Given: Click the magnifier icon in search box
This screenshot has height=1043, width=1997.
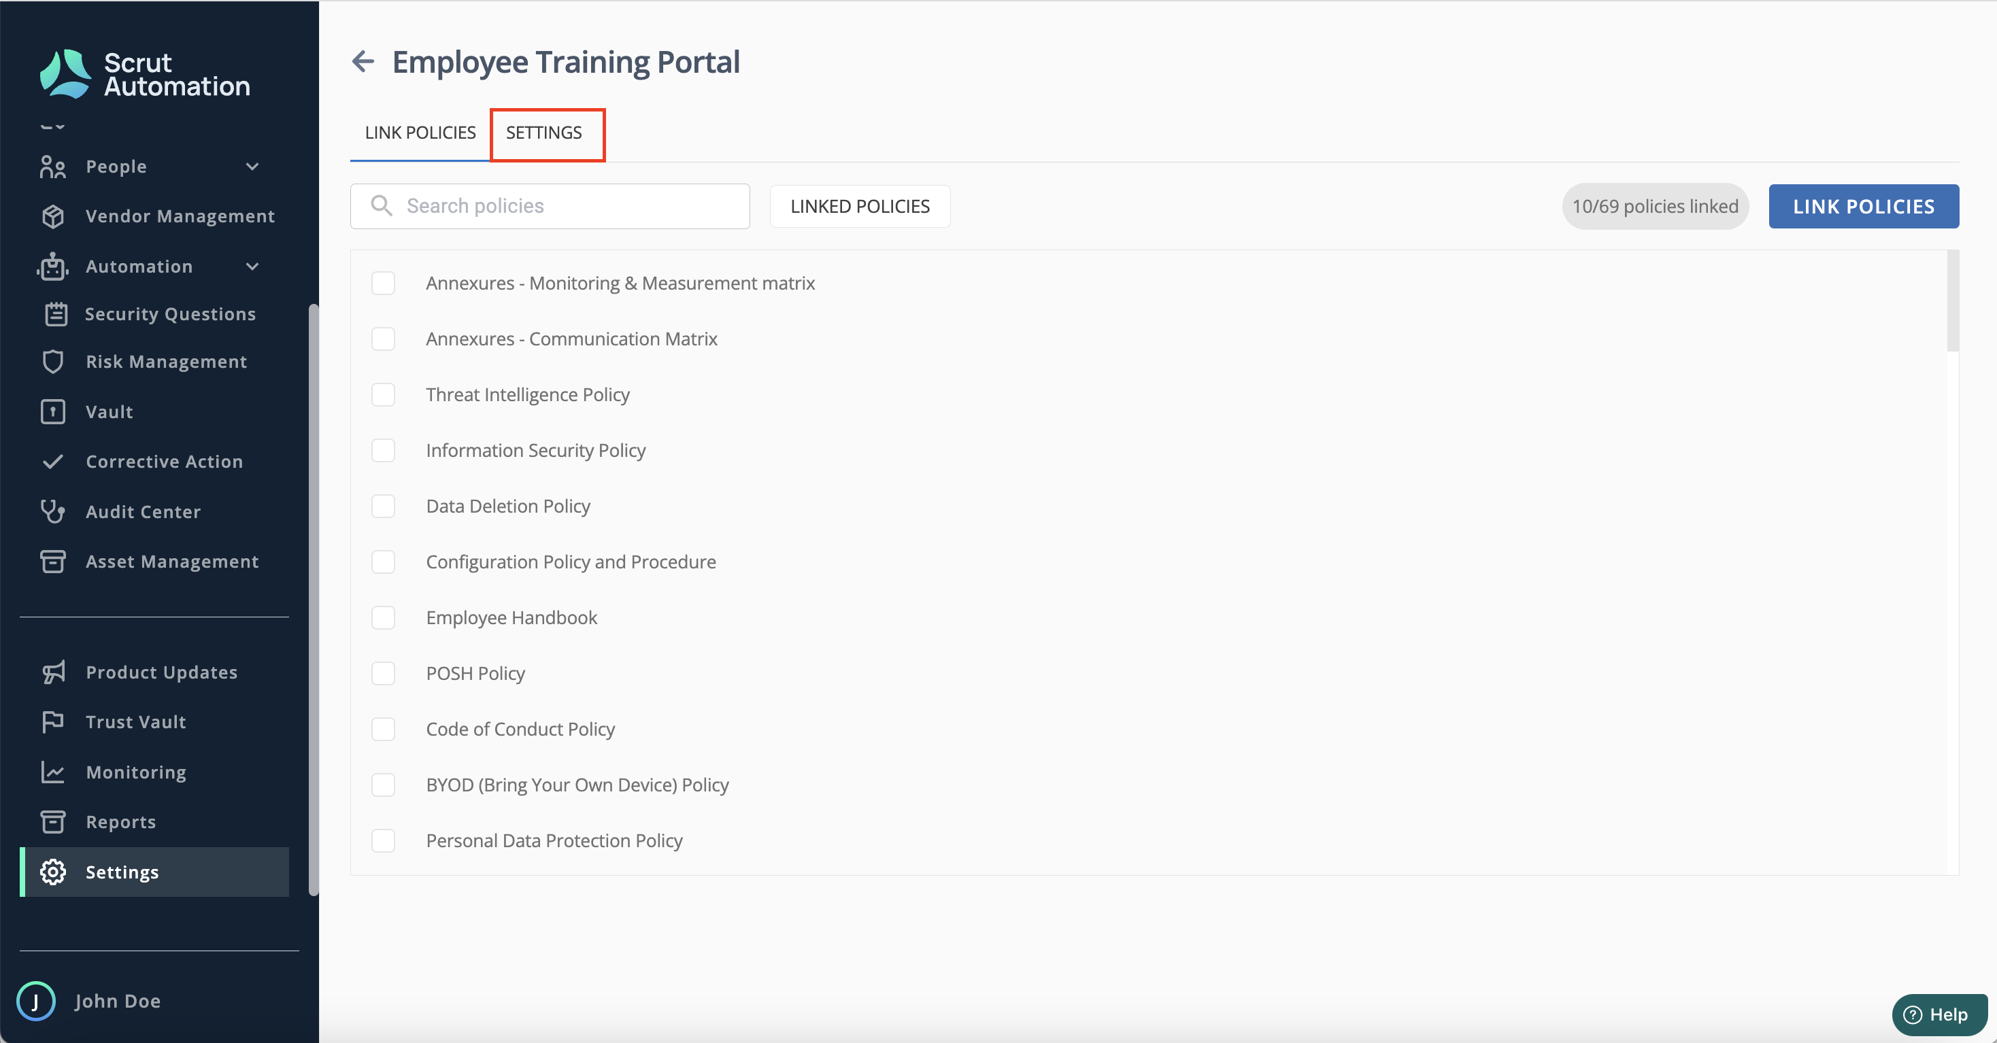Looking at the screenshot, I should click(382, 205).
